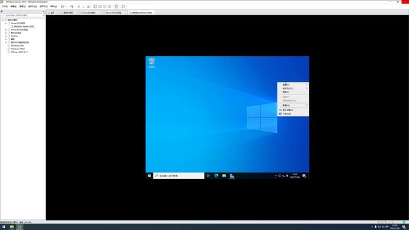Switch to the Server2016AD tab
Screen dimensions: 409x230
(x=113, y=13)
